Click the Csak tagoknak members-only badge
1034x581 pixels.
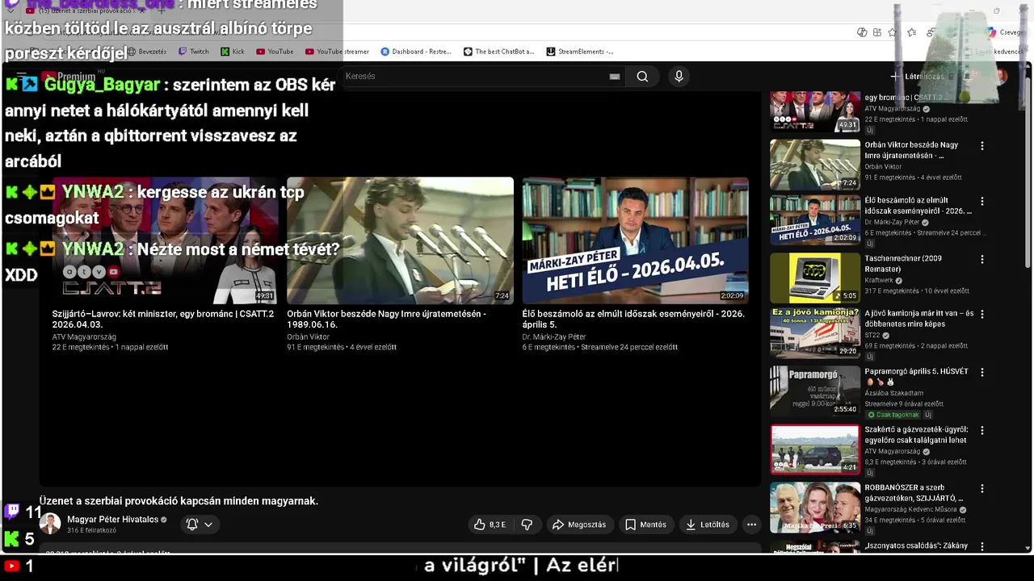click(895, 415)
